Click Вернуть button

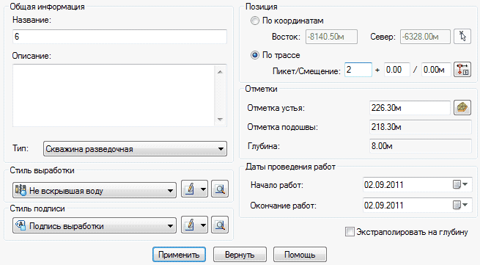240,255
